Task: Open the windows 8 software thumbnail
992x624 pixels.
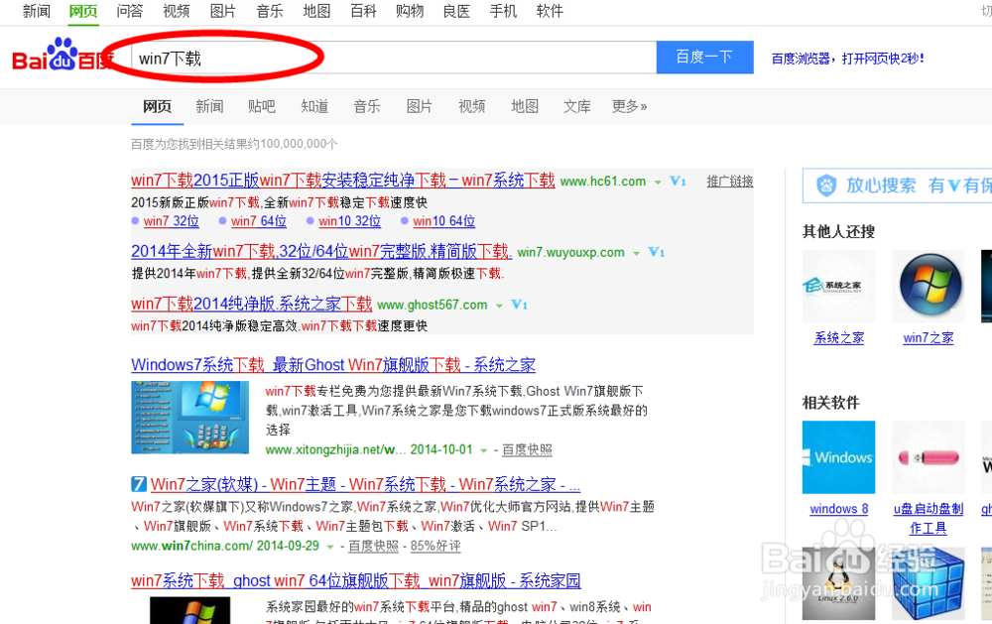Action: tap(838, 457)
